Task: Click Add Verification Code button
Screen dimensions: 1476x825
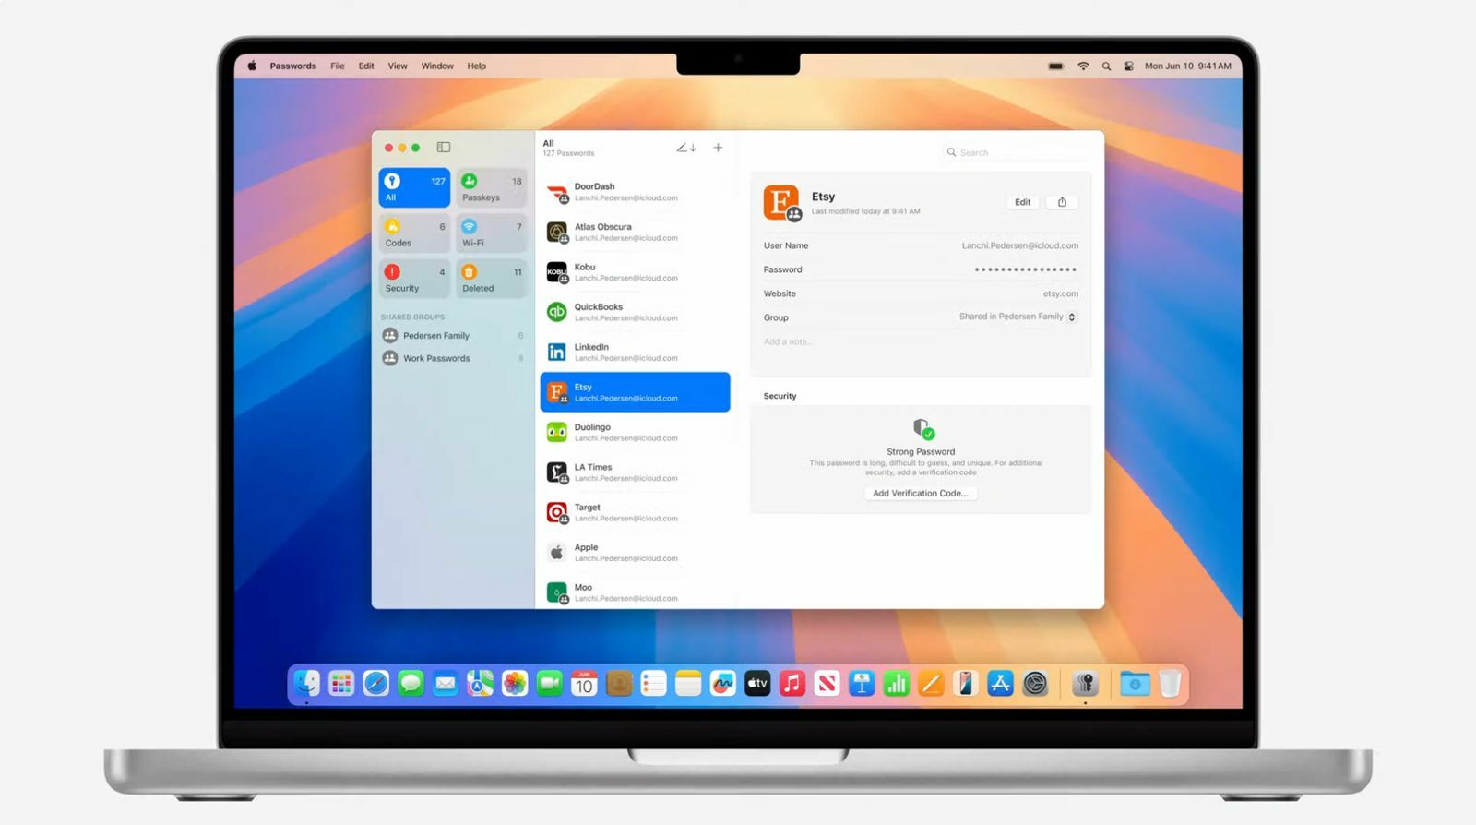Action: tap(921, 493)
